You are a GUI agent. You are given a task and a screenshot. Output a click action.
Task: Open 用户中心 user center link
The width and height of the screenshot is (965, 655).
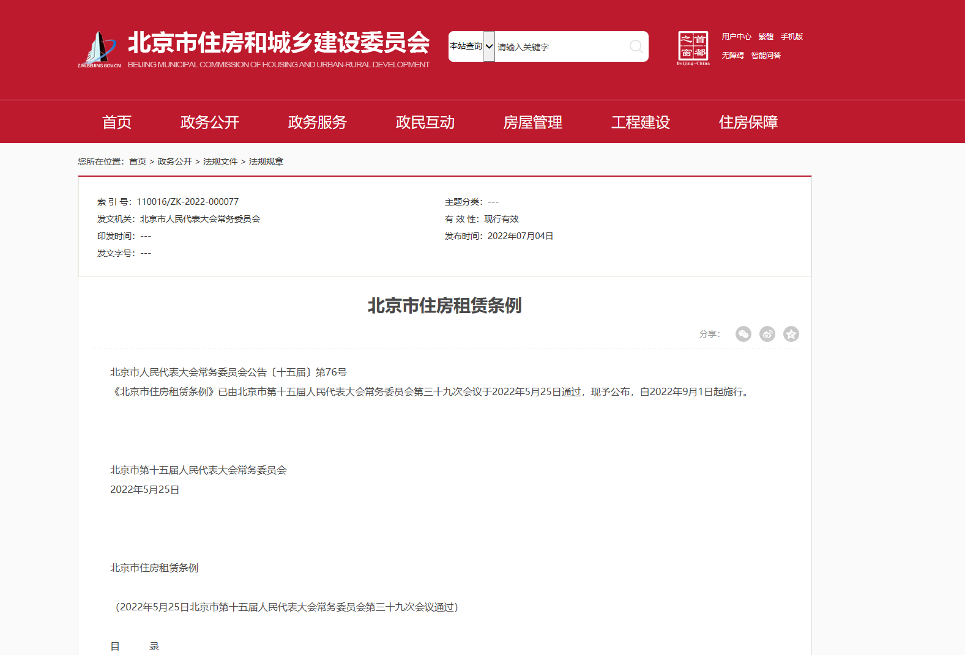click(x=736, y=37)
